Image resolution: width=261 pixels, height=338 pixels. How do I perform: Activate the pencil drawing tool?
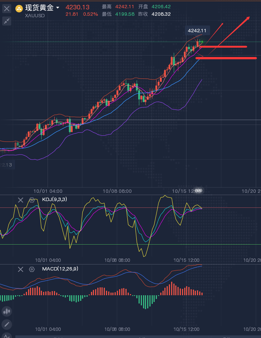[7, 324]
